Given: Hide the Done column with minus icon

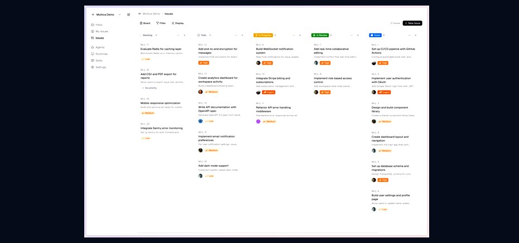Looking at the screenshot, I should 409,35.
